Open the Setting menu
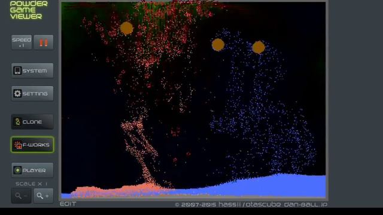Screen dimensions: 383x215 click(32, 93)
